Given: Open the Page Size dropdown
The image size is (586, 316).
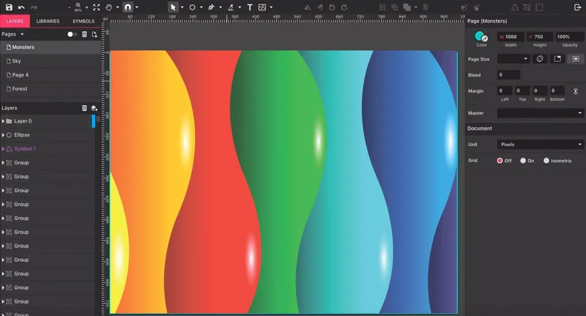Looking at the screenshot, I should 513,59.
